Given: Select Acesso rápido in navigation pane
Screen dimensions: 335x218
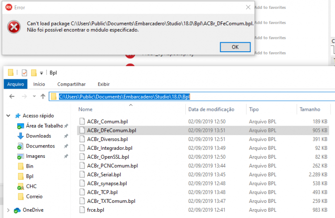Looking at the screenshot, I should click(x=38, y=115).
